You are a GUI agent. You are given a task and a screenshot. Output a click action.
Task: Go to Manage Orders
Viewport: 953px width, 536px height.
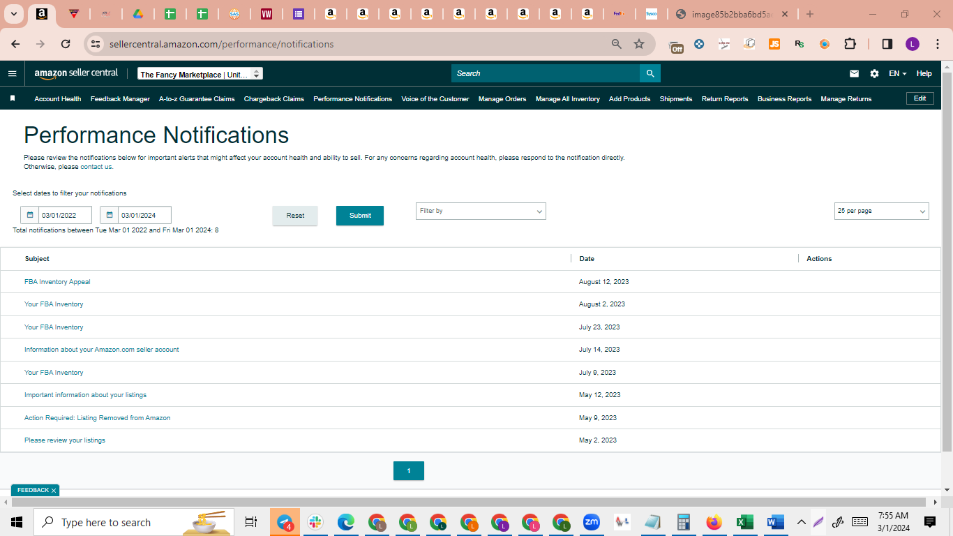(x=502, y=99)
